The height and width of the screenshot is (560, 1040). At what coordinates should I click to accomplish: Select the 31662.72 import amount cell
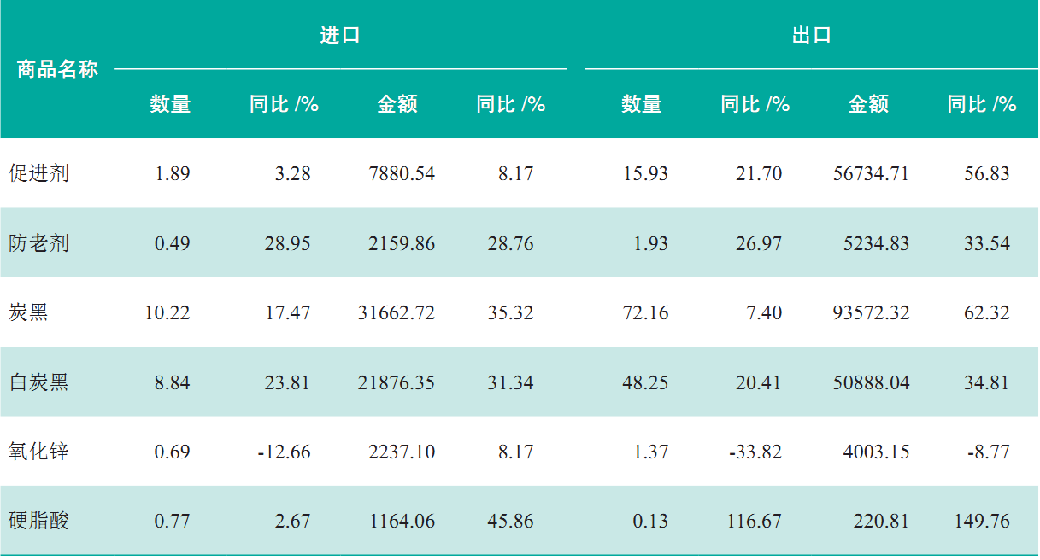coord(397,313)
